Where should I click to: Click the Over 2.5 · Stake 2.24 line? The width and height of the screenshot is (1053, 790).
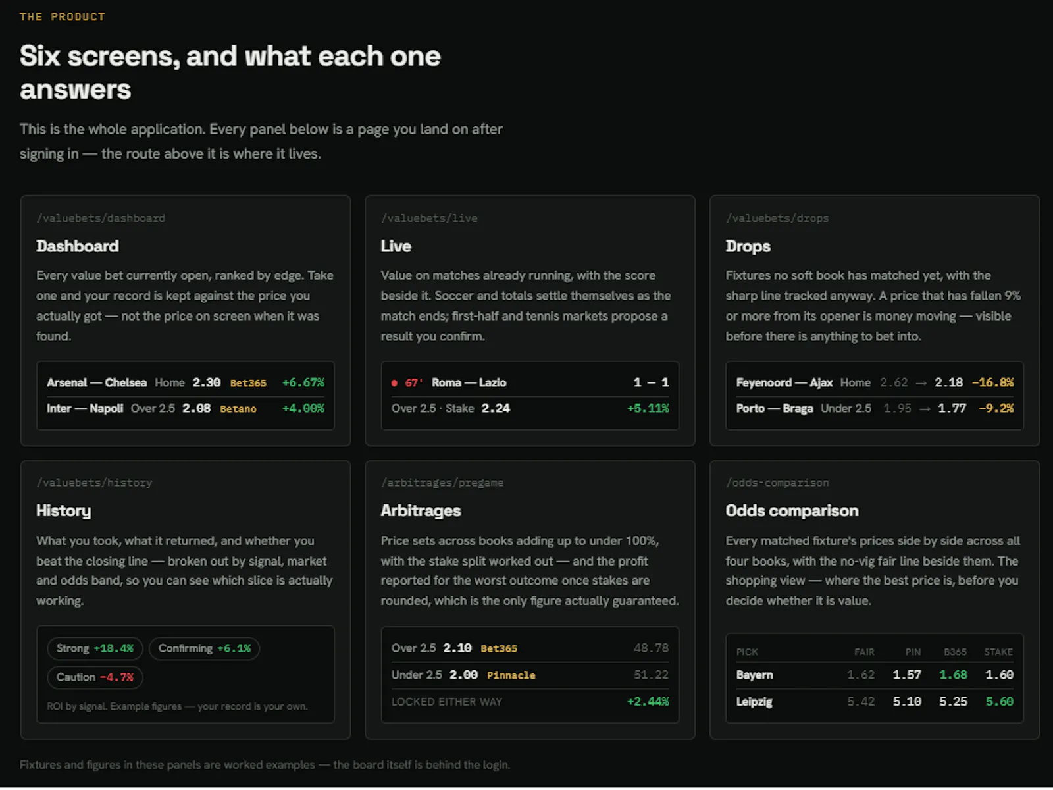451,408
